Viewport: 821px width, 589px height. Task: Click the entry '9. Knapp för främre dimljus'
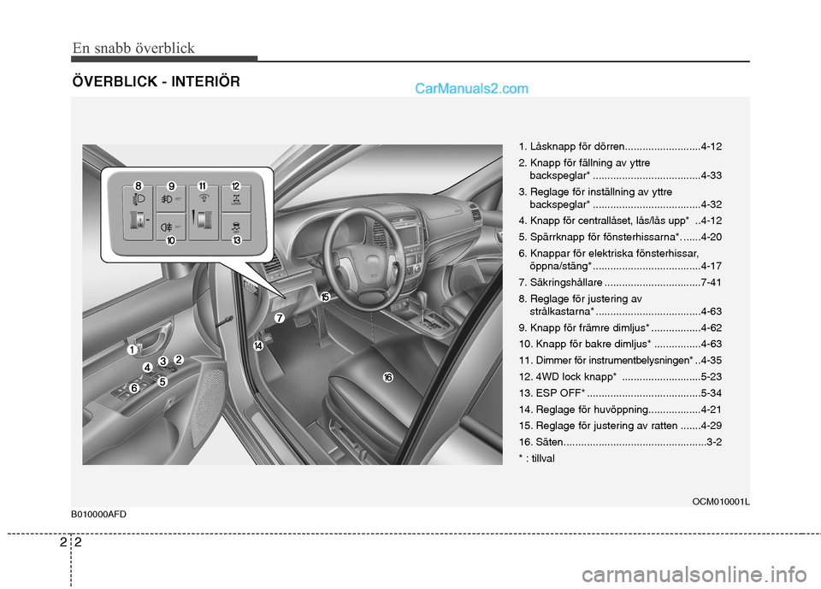(x=620, y=327)
